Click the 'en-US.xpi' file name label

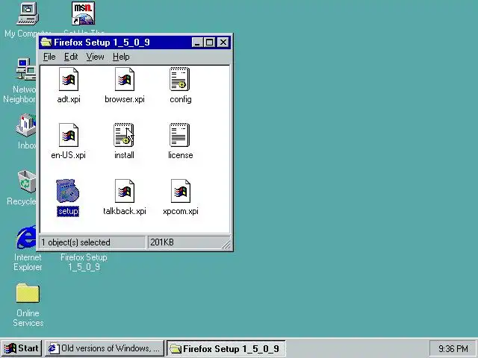click(68, 155)
